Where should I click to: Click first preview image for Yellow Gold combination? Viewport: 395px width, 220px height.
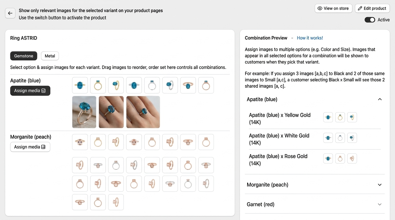click(328, 117)
